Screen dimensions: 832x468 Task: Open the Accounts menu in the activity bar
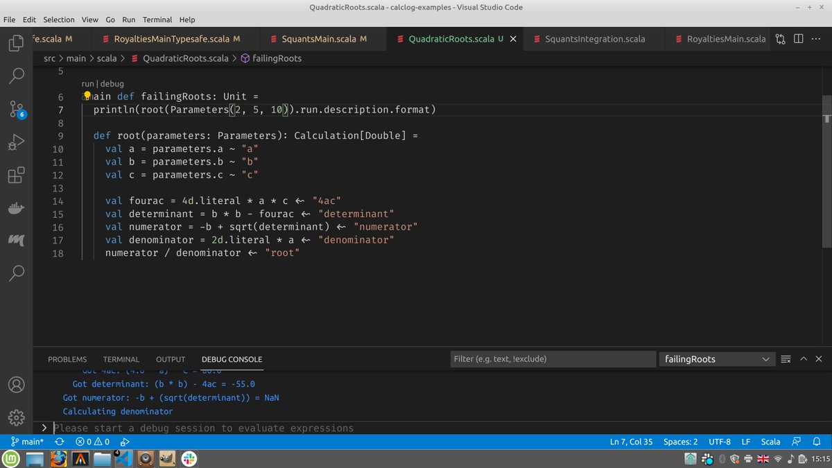pyautogui.click(x=16, y=385)
